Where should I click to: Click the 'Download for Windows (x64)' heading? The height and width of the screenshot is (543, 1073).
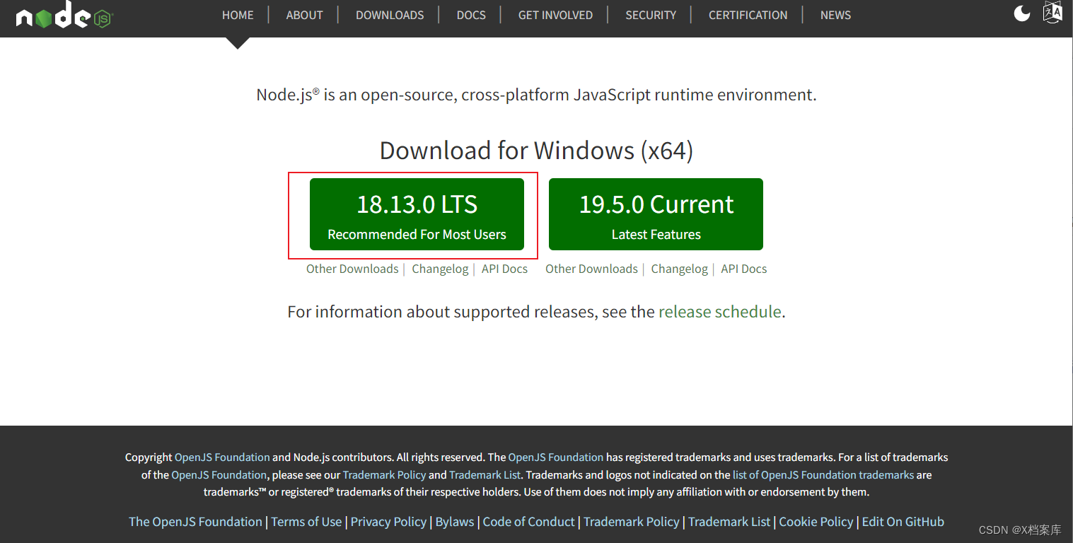(536, 151)
